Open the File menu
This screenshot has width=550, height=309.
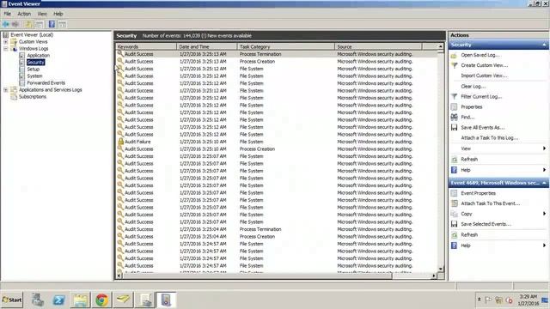coord(8,14)
